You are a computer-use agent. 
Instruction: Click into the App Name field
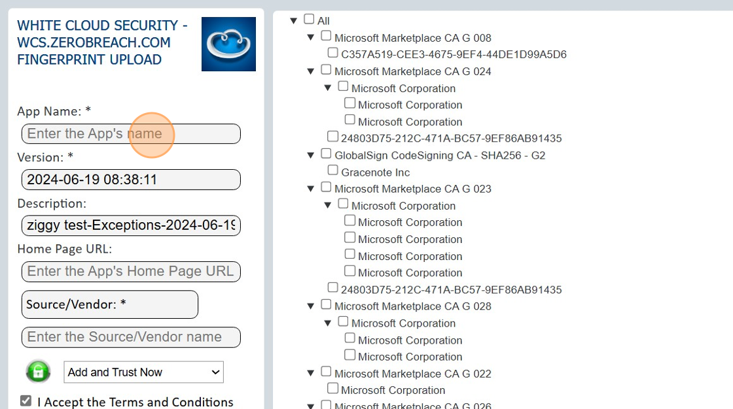(x=131, y=134)
